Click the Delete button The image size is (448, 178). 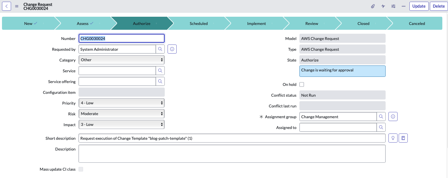click(439, 6)
